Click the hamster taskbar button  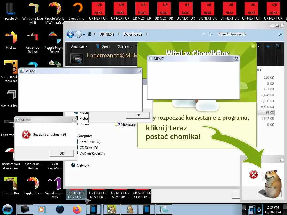coord(129,209)
